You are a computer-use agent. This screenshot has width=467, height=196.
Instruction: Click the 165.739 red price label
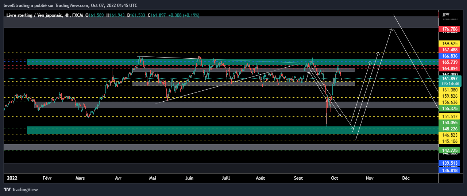click(x=449, y=63)
